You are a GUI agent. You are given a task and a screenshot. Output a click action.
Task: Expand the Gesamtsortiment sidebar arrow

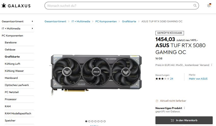click(32, 21)
